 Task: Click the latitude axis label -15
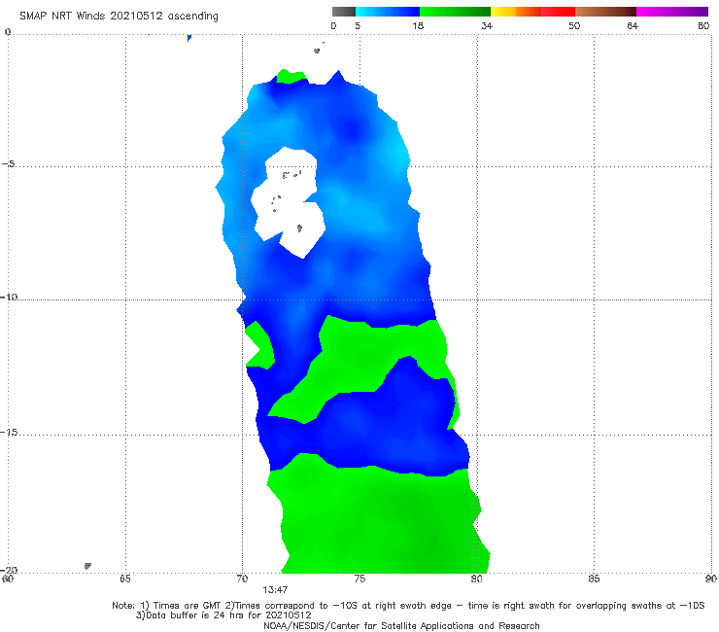point(9,433)
